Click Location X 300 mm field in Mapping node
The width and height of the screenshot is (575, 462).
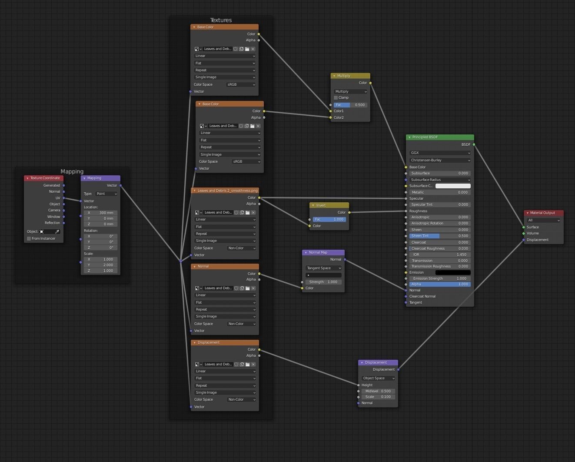[100, 213]
